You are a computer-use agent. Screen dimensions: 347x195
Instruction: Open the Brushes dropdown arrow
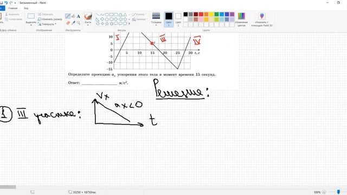coord(88,24)
